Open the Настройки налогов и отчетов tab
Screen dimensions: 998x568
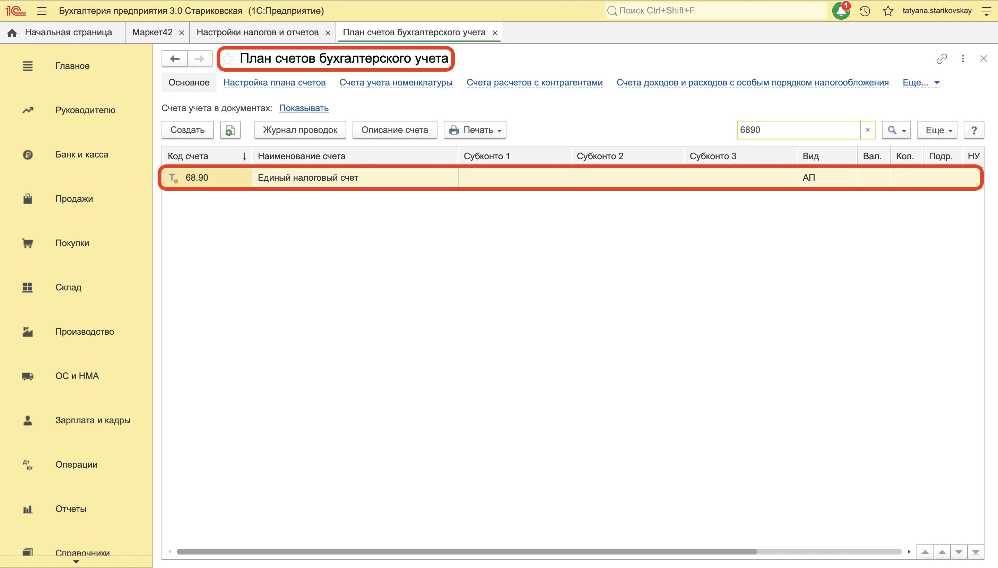click(258, 33)
